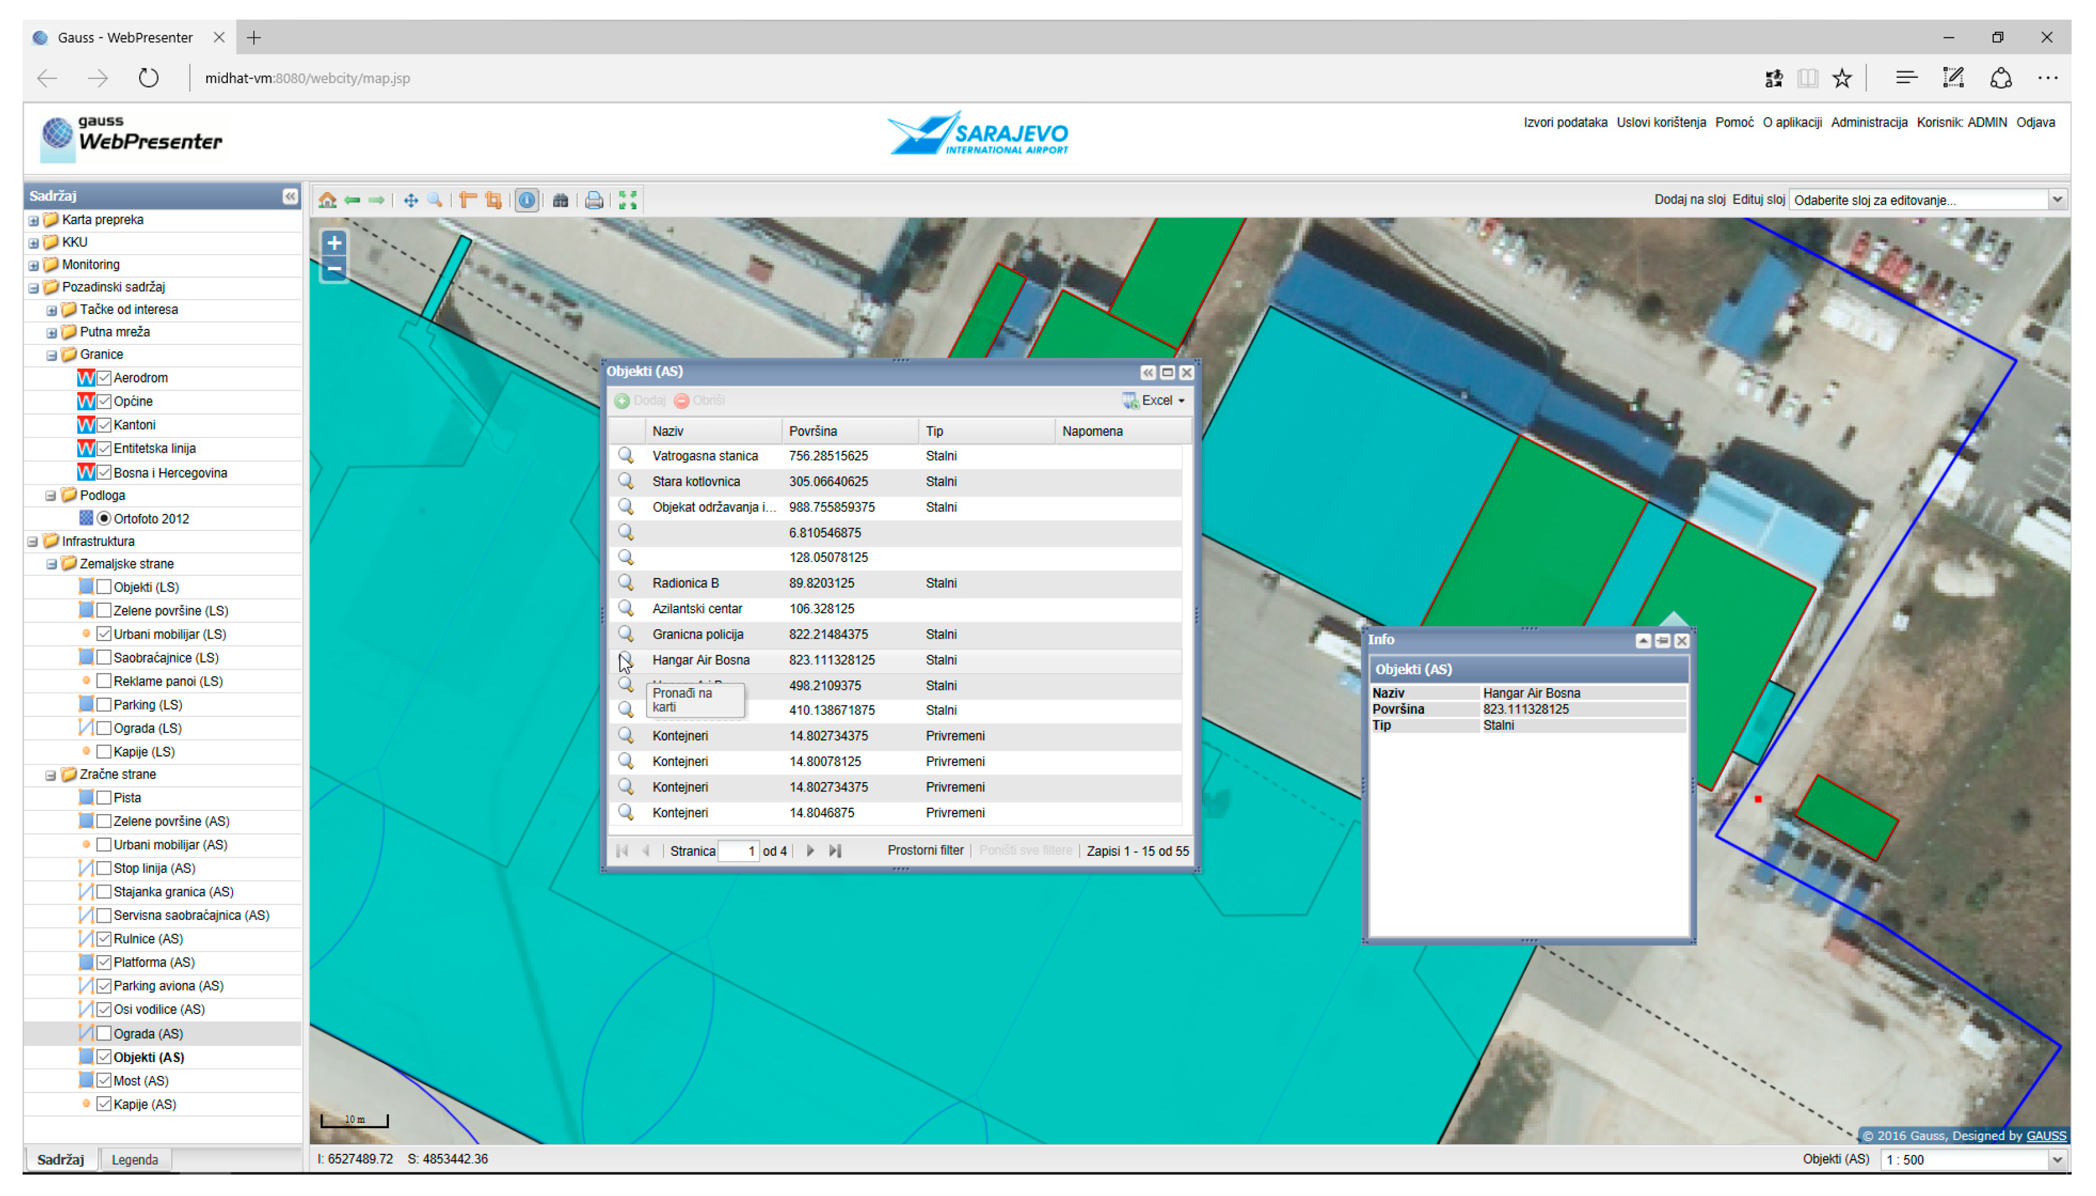Select the pan (move) map tool

(410, 200)
